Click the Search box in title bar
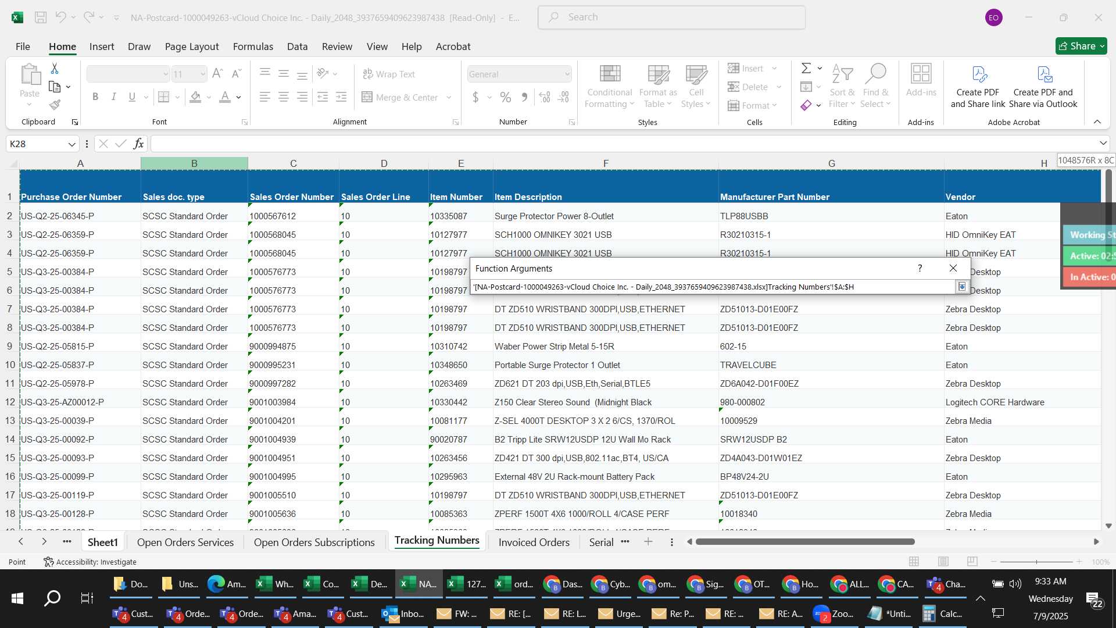 pyautogui.click(x=671, y=17)
